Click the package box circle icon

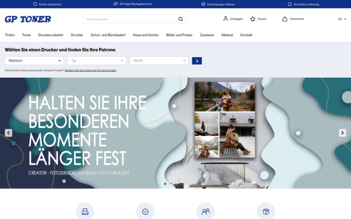[x=266, y=211]
